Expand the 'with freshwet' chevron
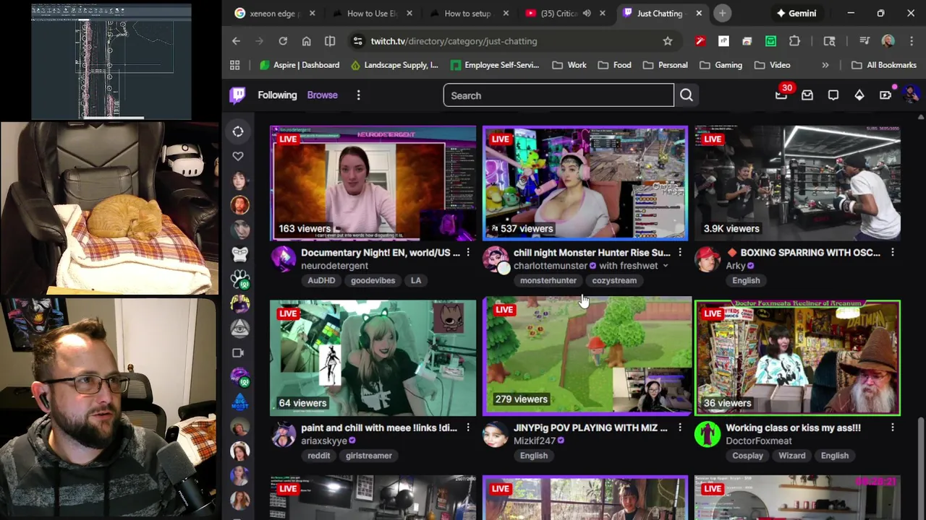The width and height of the screenshot is (926, 520). pos(666,266)
